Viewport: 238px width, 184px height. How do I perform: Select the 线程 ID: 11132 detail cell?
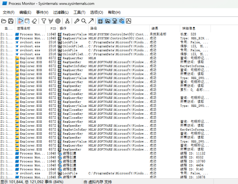coord(193,153)
